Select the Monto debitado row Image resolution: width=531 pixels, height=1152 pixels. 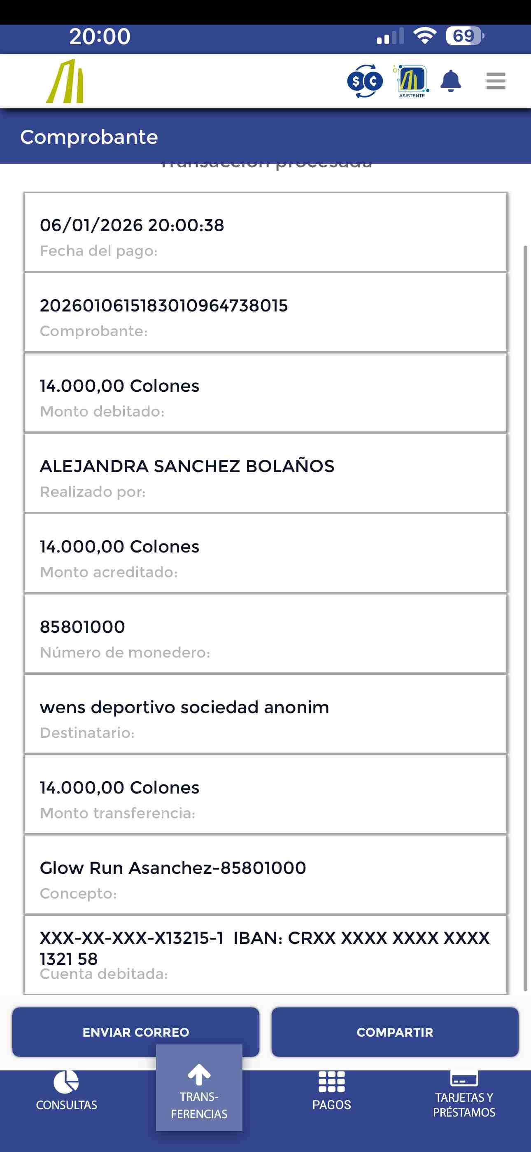point(265,393)
